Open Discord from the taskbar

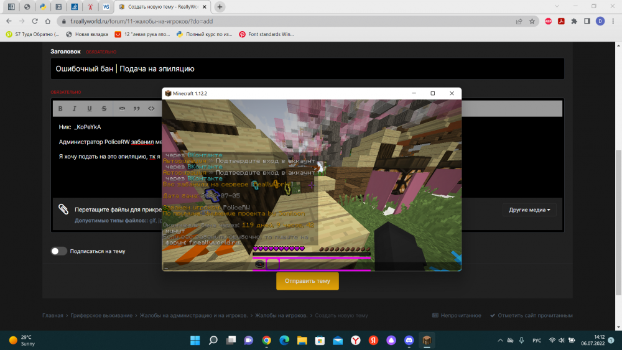[409, 340]
